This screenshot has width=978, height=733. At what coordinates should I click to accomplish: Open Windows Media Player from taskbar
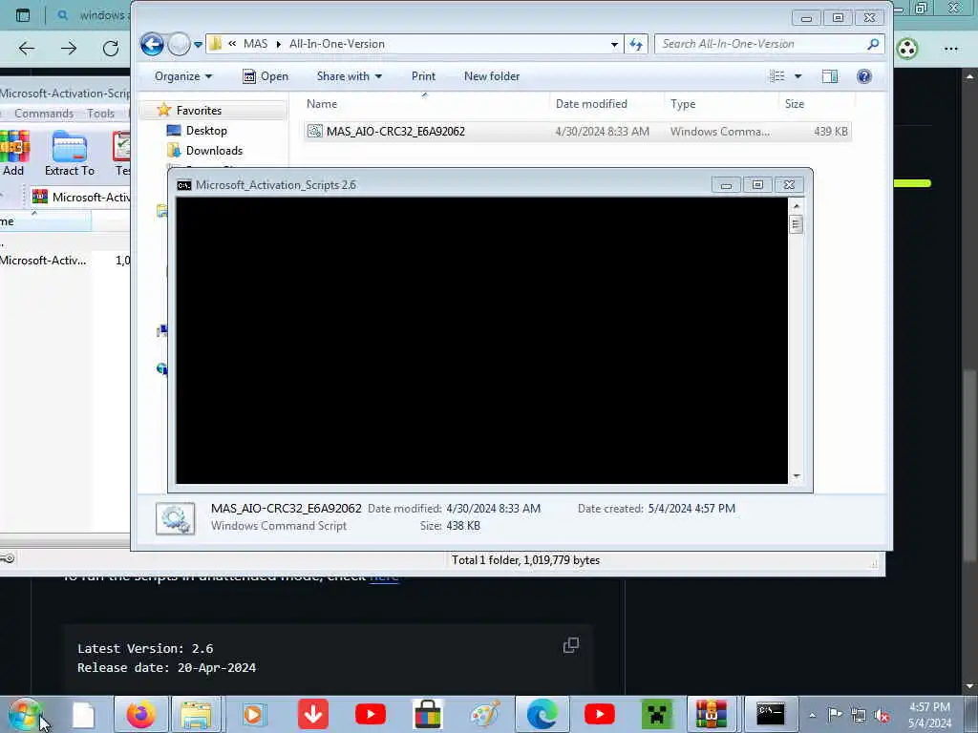click(x=253, y=714)
